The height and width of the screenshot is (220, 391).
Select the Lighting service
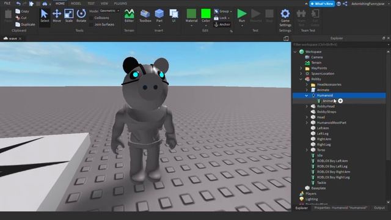point(312,199)
